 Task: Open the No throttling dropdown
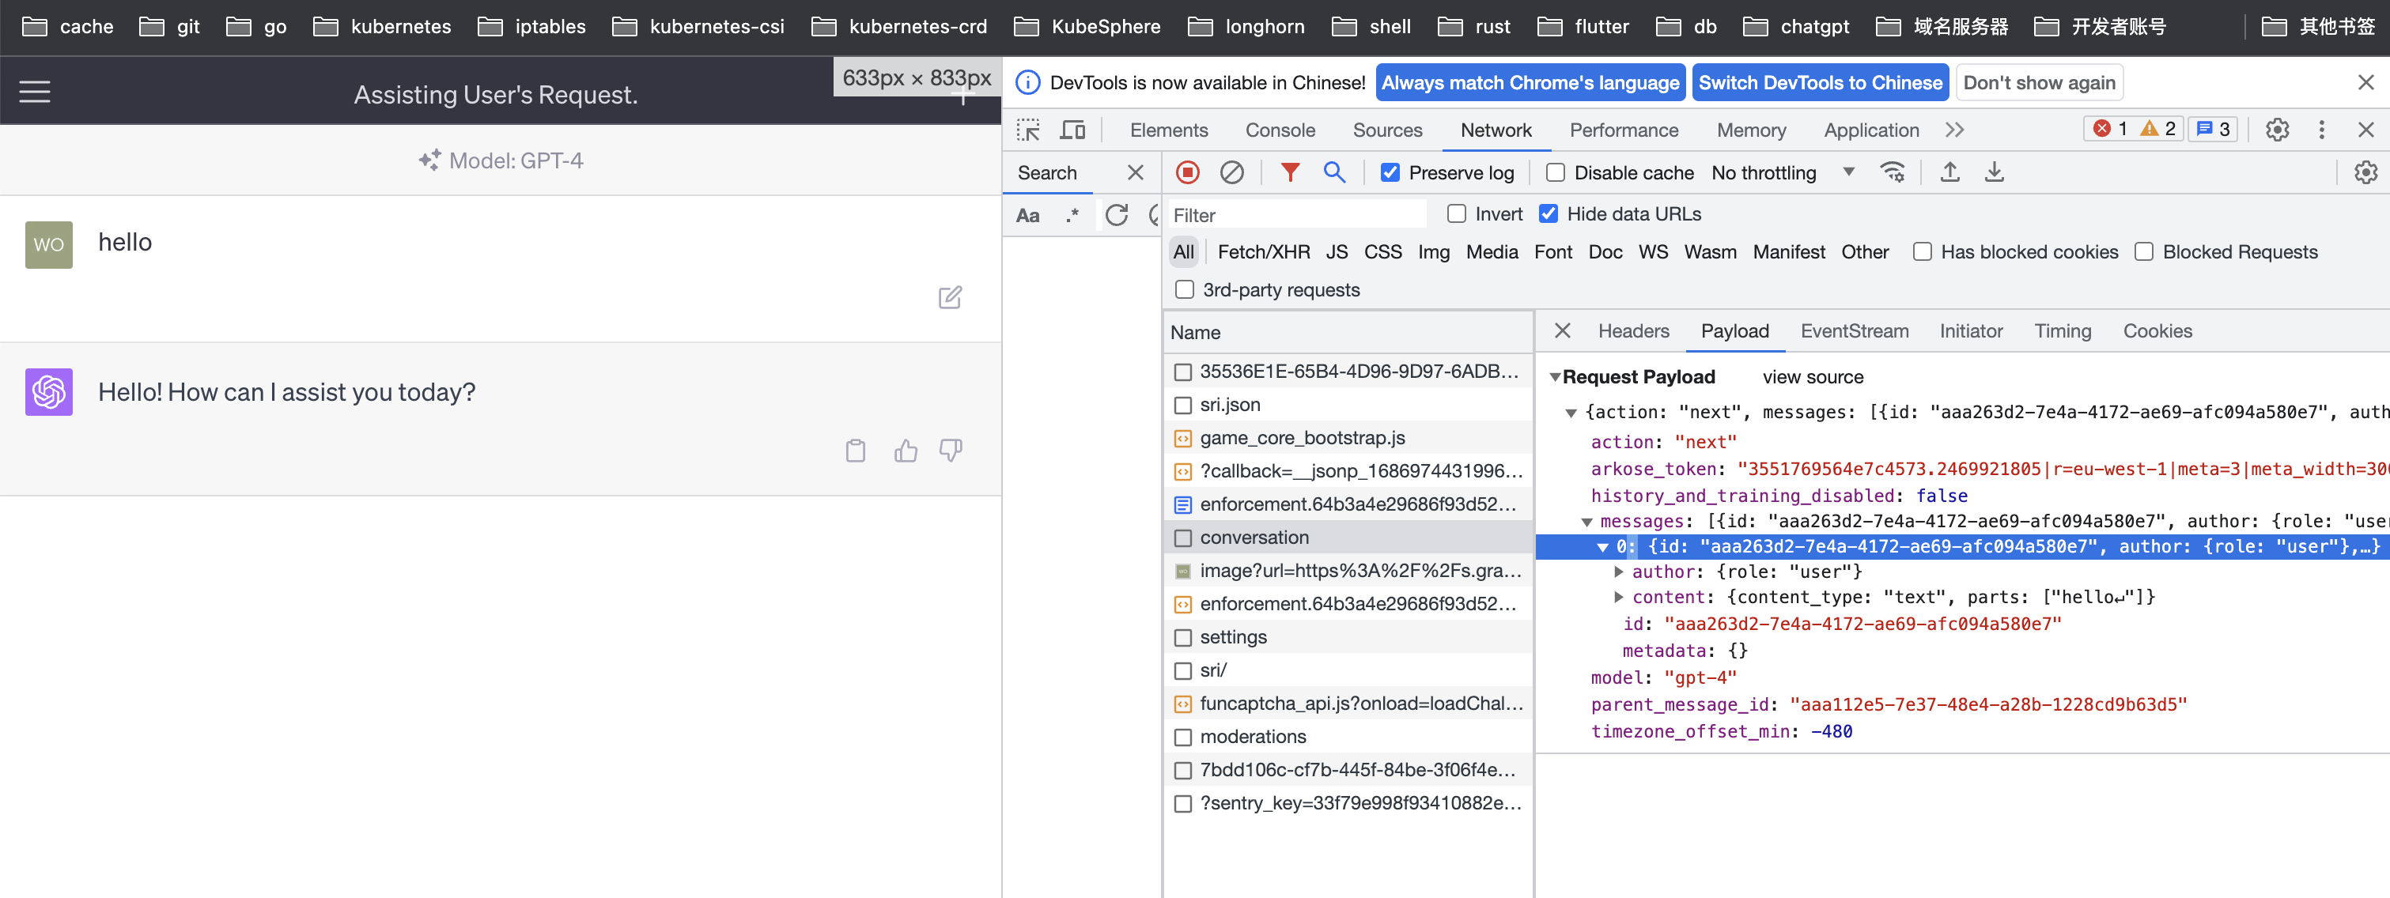point(1781,172)
